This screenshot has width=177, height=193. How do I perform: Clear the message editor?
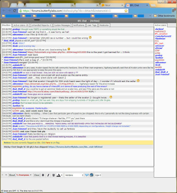click(x=37, y=175)
